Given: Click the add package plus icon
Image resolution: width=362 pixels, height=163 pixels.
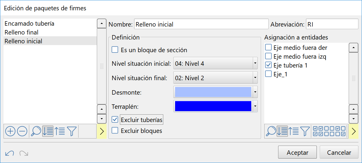Looking at the screenshot, I should [x=10, y=131].
